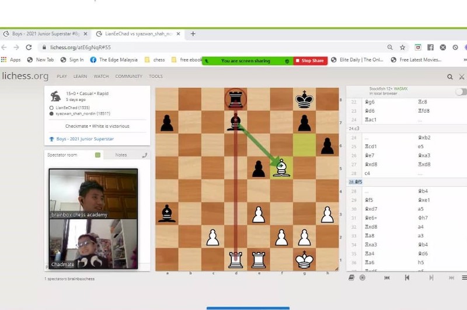Open the PLAY menu

point(62,76)
